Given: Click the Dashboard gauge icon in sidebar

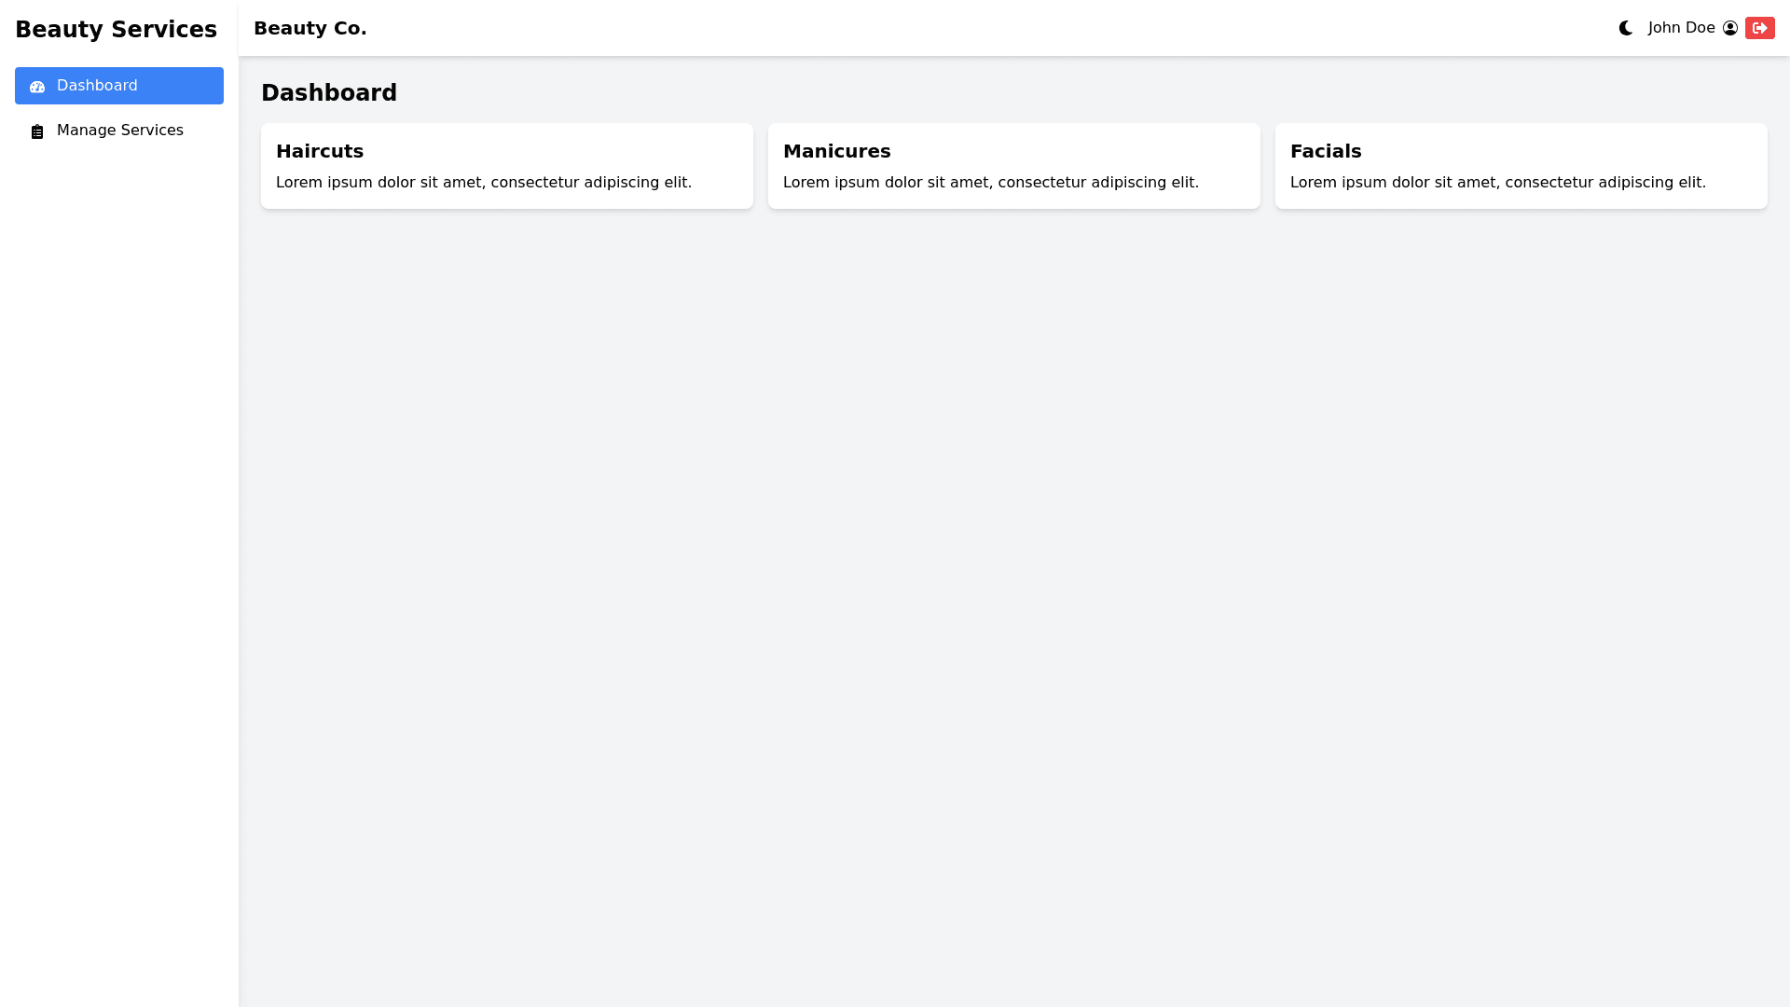Looking at the screenshot, I should [37, 87].
